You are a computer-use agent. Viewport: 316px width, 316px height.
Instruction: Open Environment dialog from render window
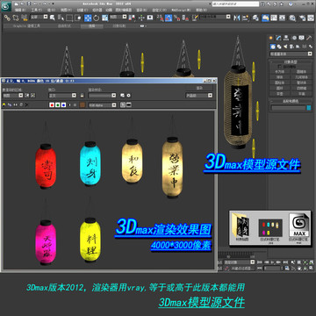pos(128,96)
